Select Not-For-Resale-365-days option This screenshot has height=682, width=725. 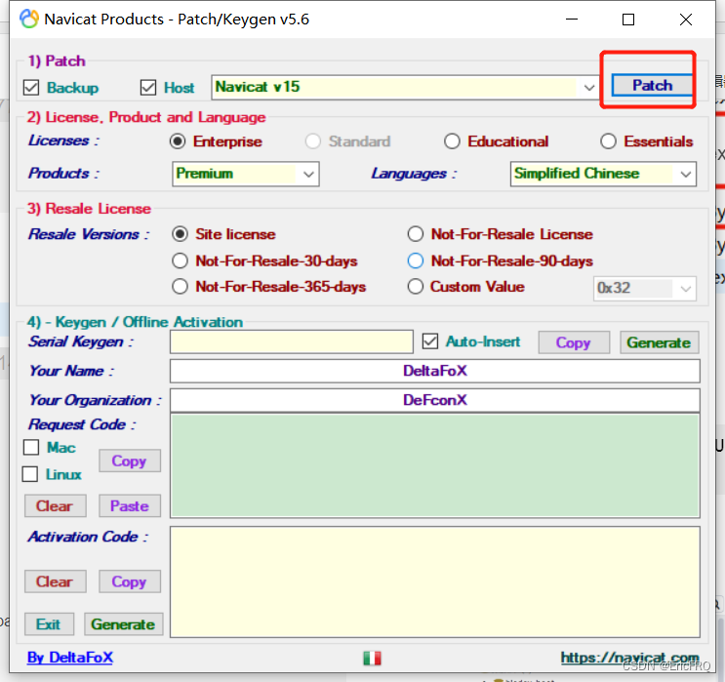180,287
